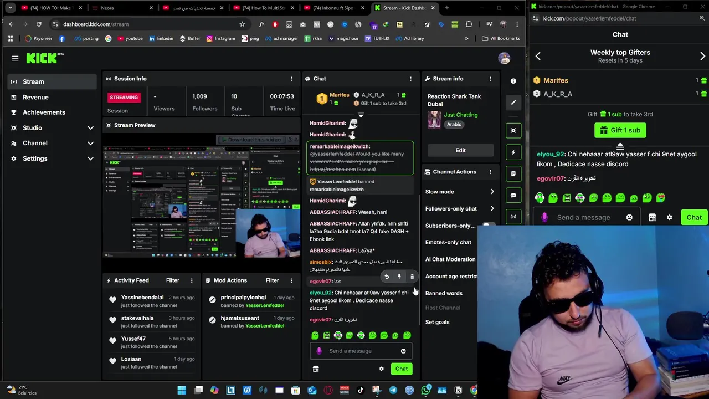This screenshot has height=399, width=709.
Task: Open shop icon in popout chat window
Action: click(x=652, y=218)
